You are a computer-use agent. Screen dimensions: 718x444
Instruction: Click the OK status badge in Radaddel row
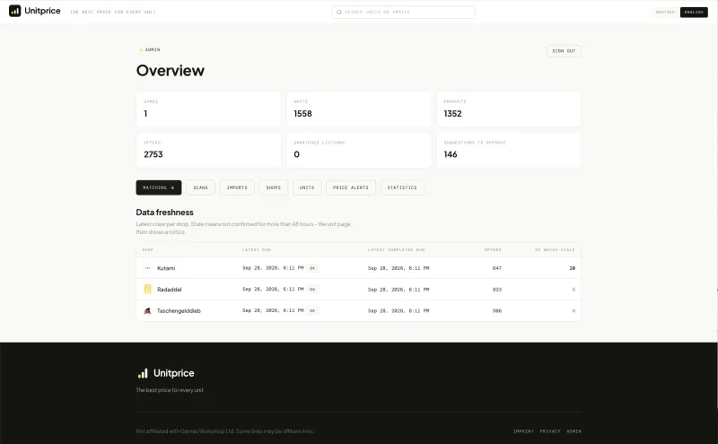click(x=312, y=290)
